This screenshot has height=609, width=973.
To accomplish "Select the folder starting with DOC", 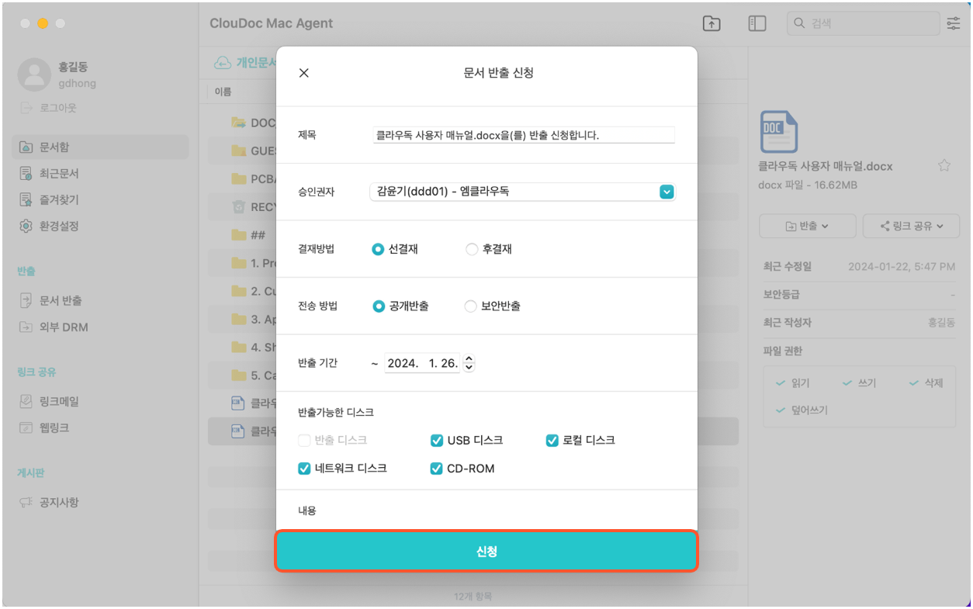I will click(242, 123).
